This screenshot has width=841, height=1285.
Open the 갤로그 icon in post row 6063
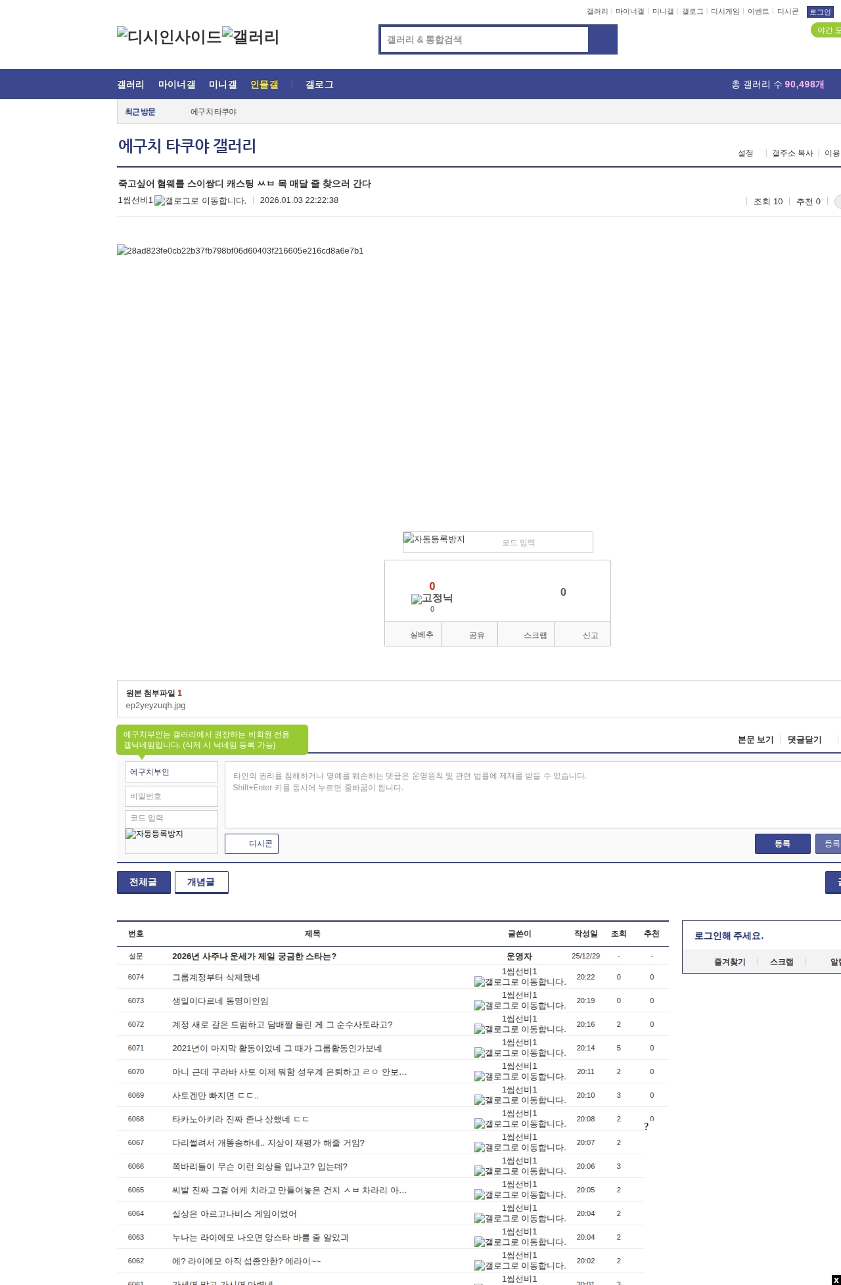[520, 1242]
